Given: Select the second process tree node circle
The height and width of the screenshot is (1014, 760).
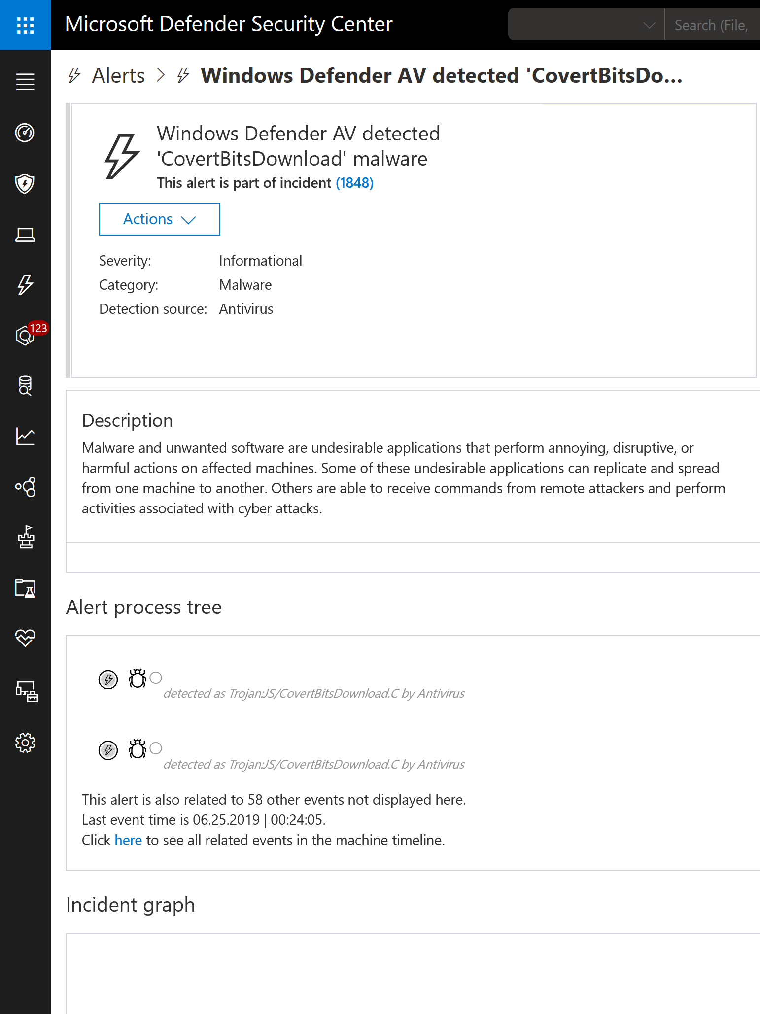Looking at the screenshot, I should pyautogui.click(x=156, y=748).
